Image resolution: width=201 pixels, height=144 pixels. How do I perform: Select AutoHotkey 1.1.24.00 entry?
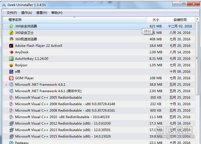[x=32, y=59]
